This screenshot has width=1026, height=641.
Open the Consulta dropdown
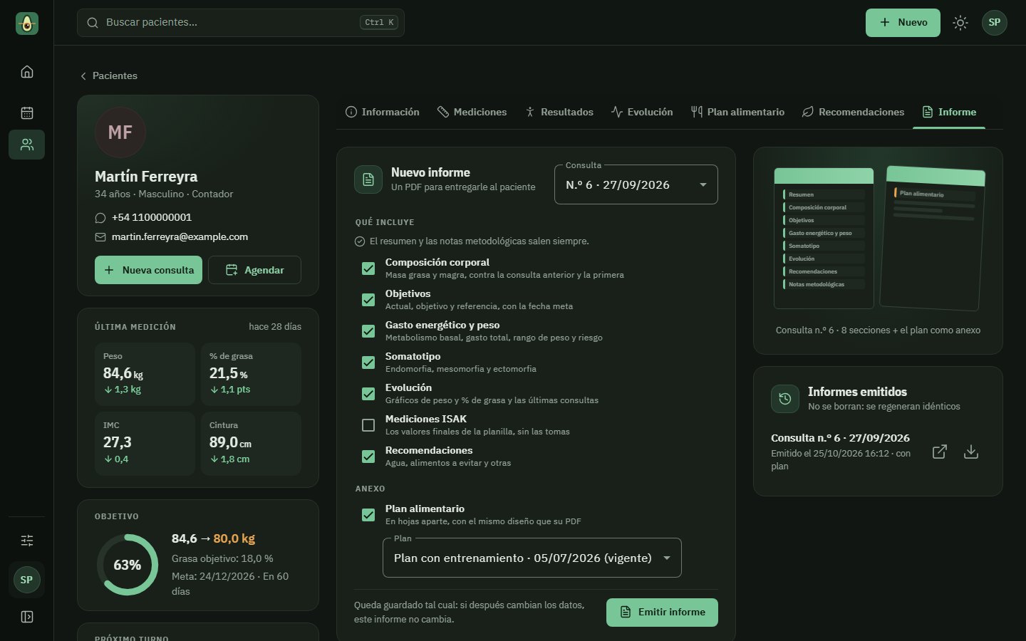[636, 185]
